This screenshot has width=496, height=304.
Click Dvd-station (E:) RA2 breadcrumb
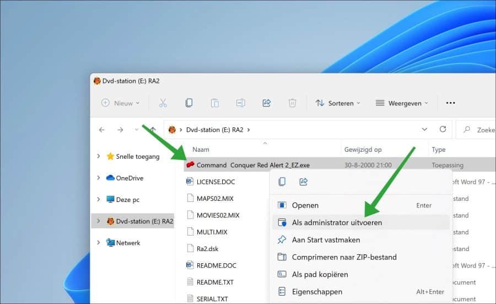pos(214,130)
